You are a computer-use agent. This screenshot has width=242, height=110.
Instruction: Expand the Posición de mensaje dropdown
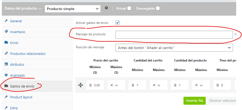174,48
